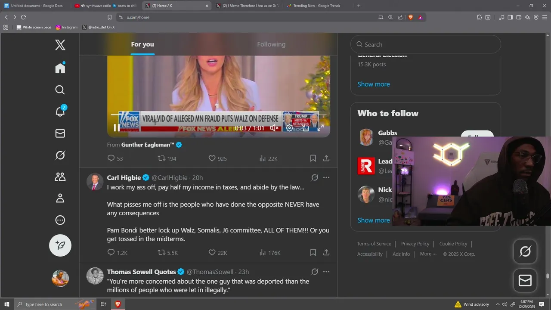Like Carl Higbie's post

point(217,253)
